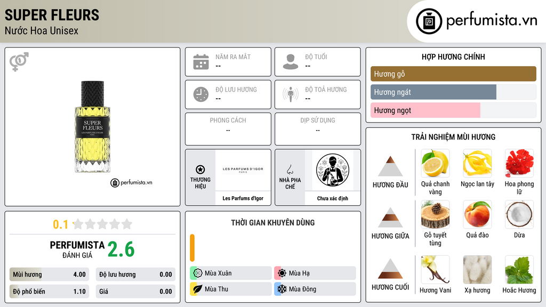Select the Xạ hương musk image
Image resolution: width=546 pixels, height=307 pixels.
pos(477,270)
